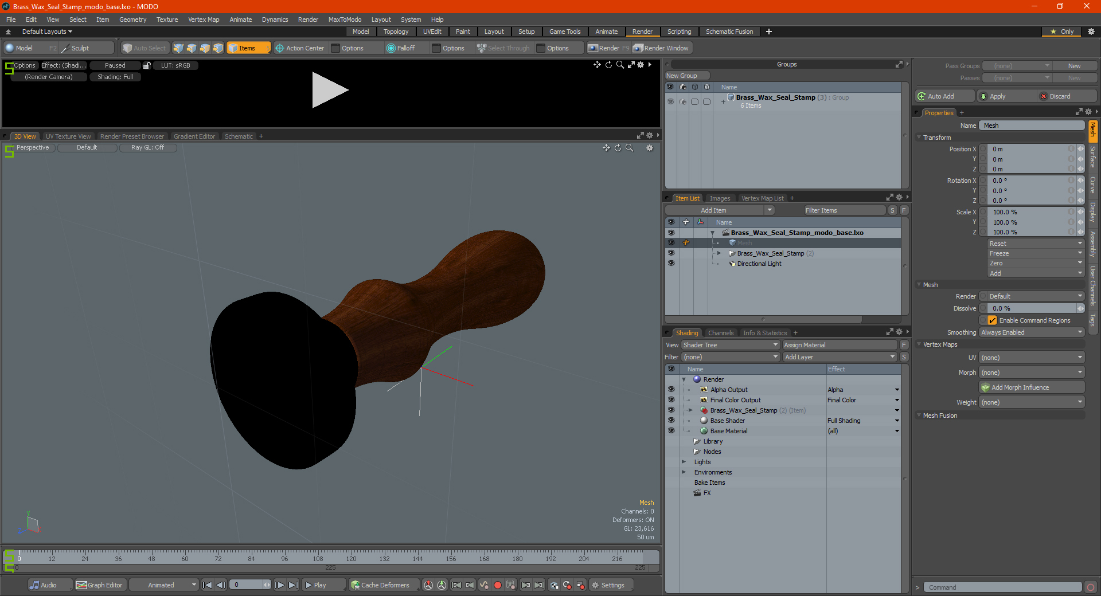The width and height of the screenshot is (1101, 596).
Task: Switch to the Channels tab
Action: click(720, 333)
